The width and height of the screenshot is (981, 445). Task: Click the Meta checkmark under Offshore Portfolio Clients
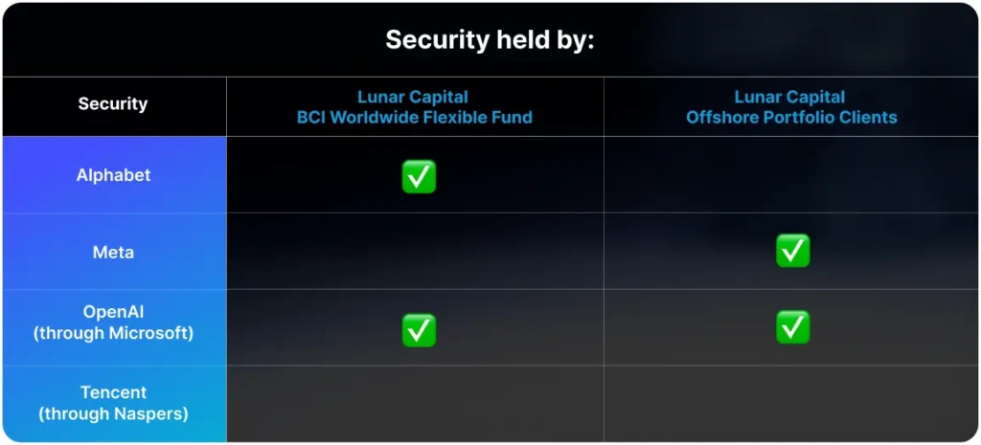[x=792, y=251]
